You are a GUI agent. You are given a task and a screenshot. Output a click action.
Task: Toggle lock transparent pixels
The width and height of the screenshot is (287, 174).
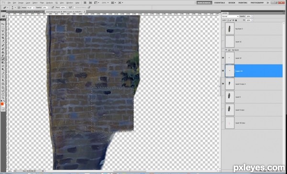(228, 20)
